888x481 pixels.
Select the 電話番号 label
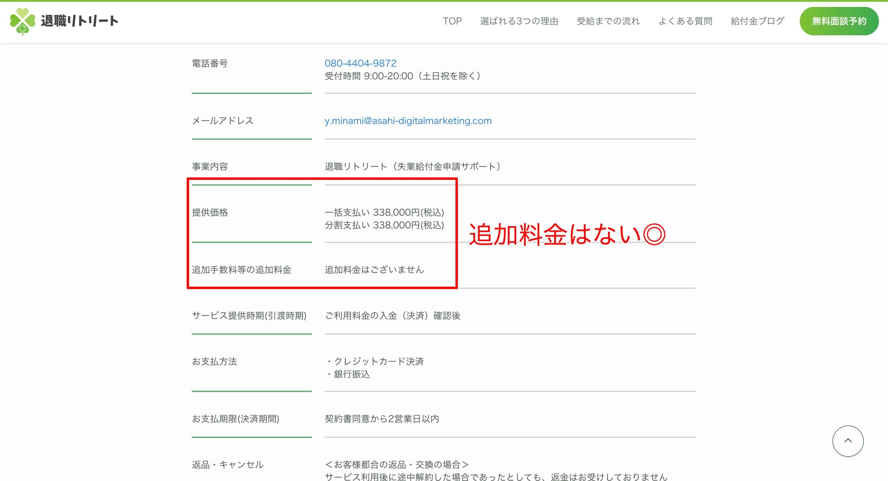tap(210, 63)
